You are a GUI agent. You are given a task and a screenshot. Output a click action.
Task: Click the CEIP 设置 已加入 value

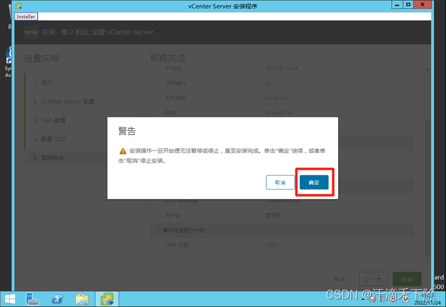click(273, 245)
